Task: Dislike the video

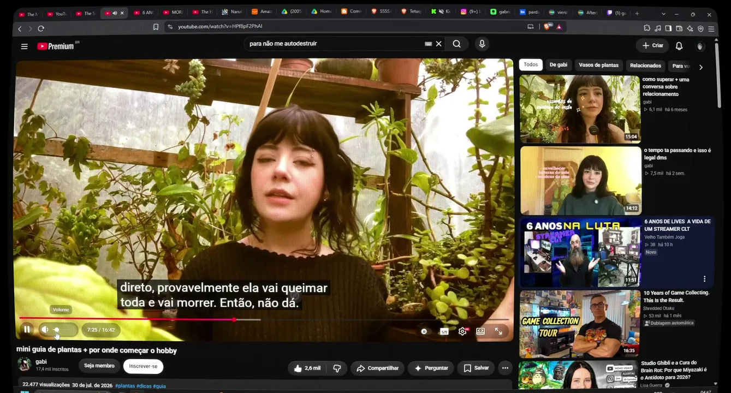Action: point(337,368)
